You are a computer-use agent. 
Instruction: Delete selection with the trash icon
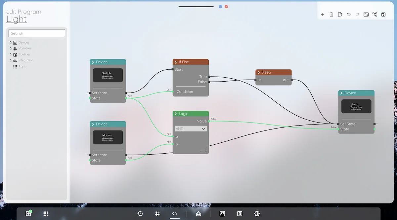(331, 15)
